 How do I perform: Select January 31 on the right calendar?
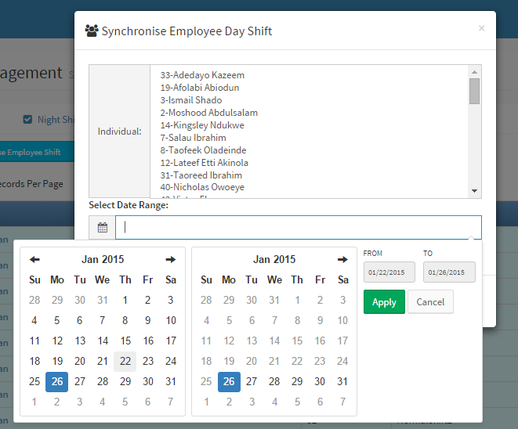click(342, 381)
